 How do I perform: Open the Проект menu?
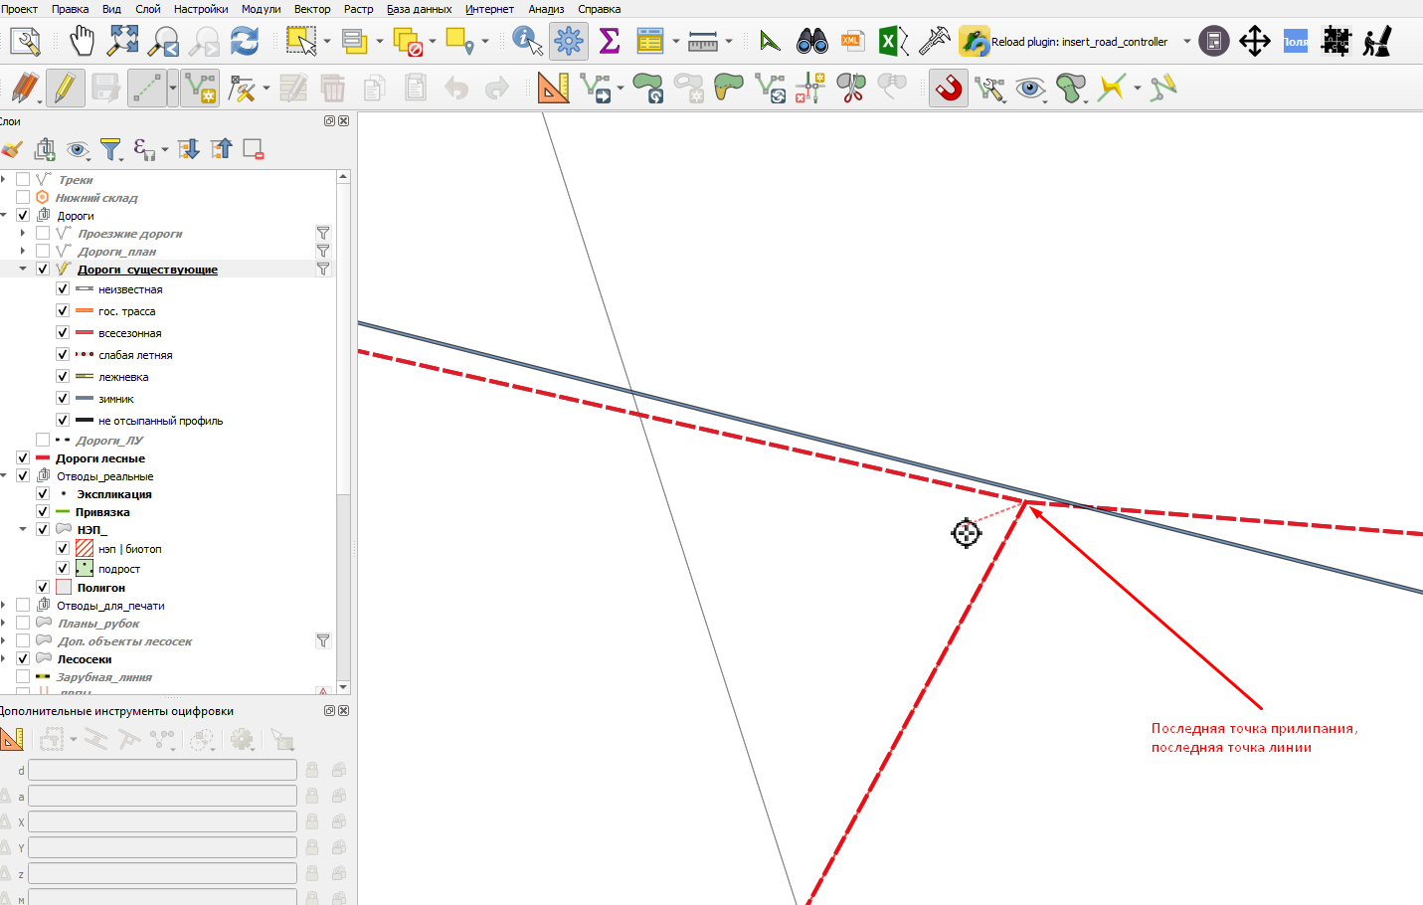click(19, 9)
